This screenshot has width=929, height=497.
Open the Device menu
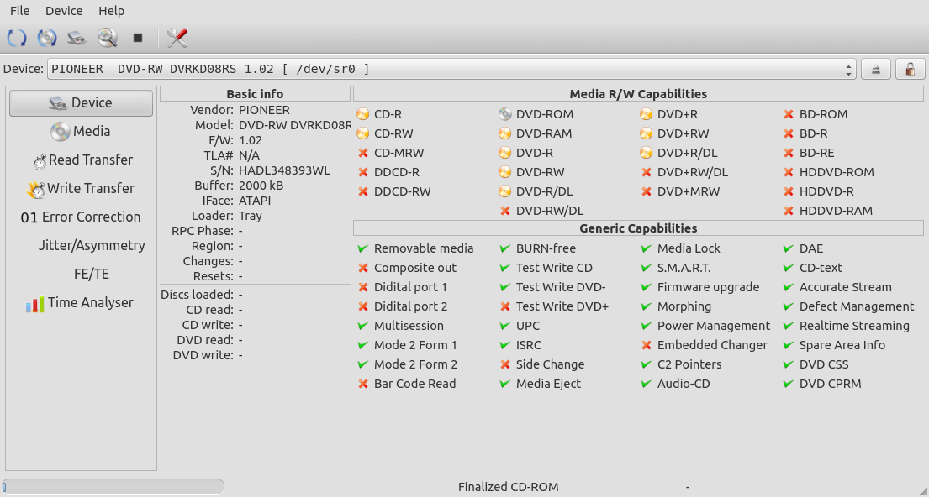point(64,11)
